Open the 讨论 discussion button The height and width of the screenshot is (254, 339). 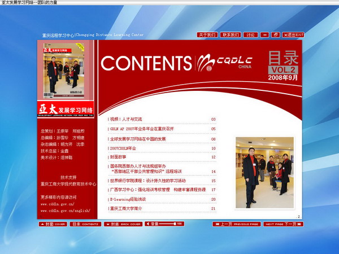[x=250, y=35]
